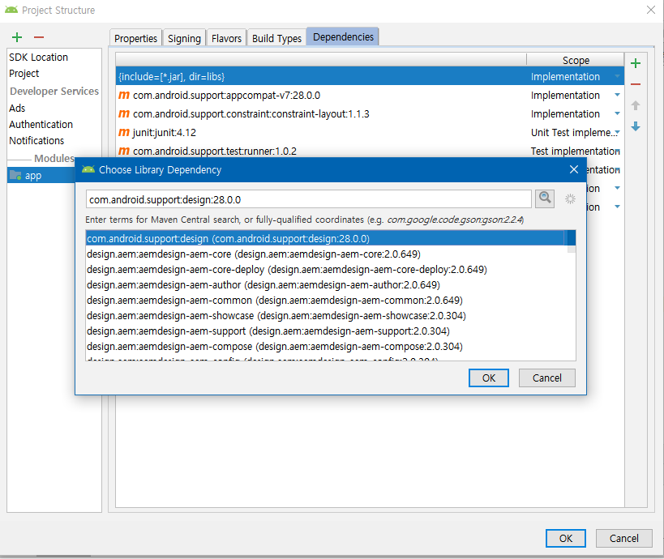664x559 pixels.
Task: Add new module using the green plus above the sidebar
Action: tap(17, 37)
